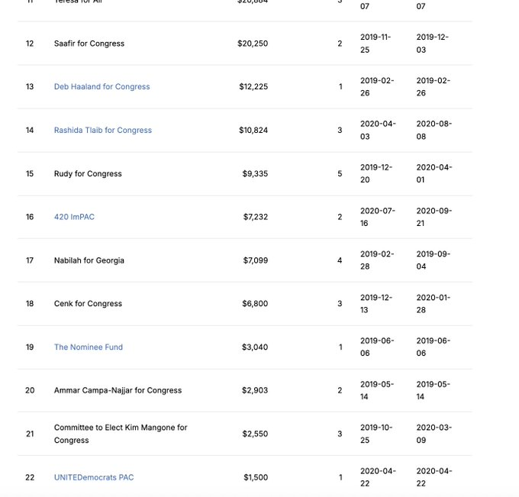Viewport: 519px width, 497px height.
Task: Click rank number 22
Action: 30,477
